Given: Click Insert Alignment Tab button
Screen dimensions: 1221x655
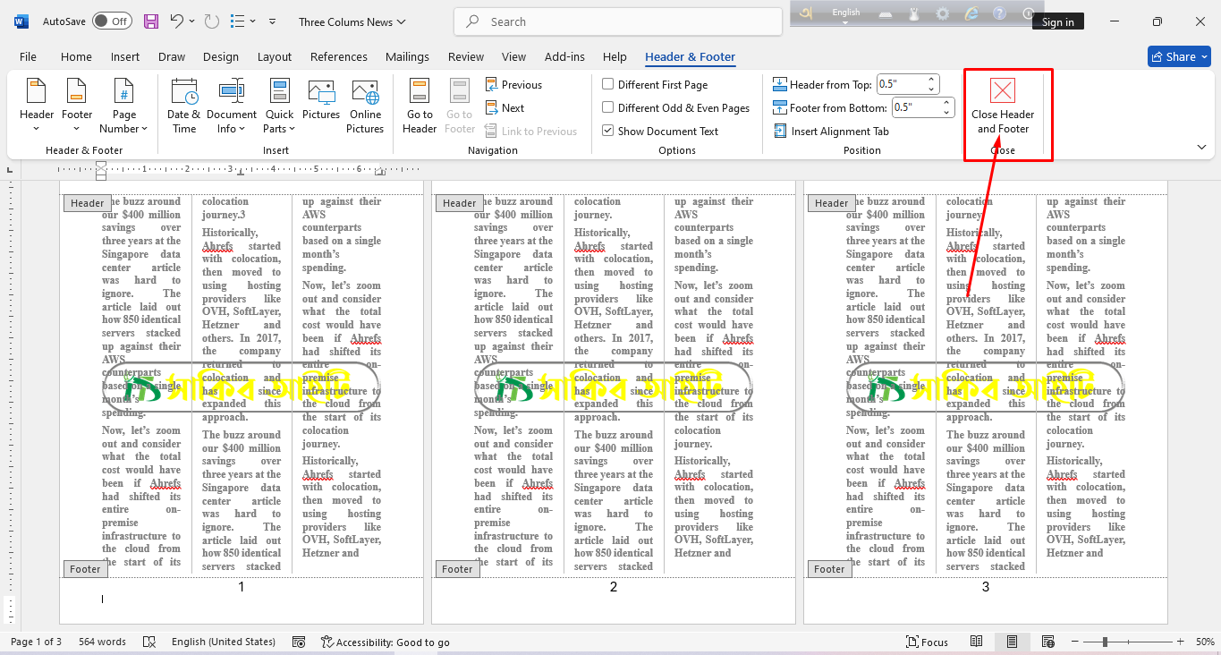Looking at the screenshot, I should (x=831, y=132).
